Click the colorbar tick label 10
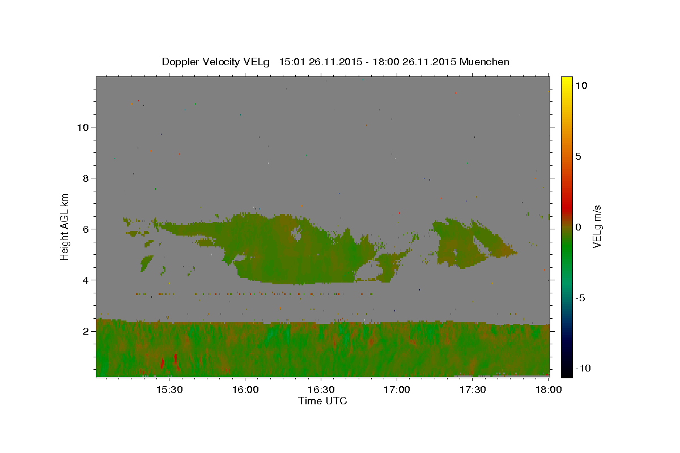Image resolution: width=680 pixels, height=453 pixels. (581, 86)
